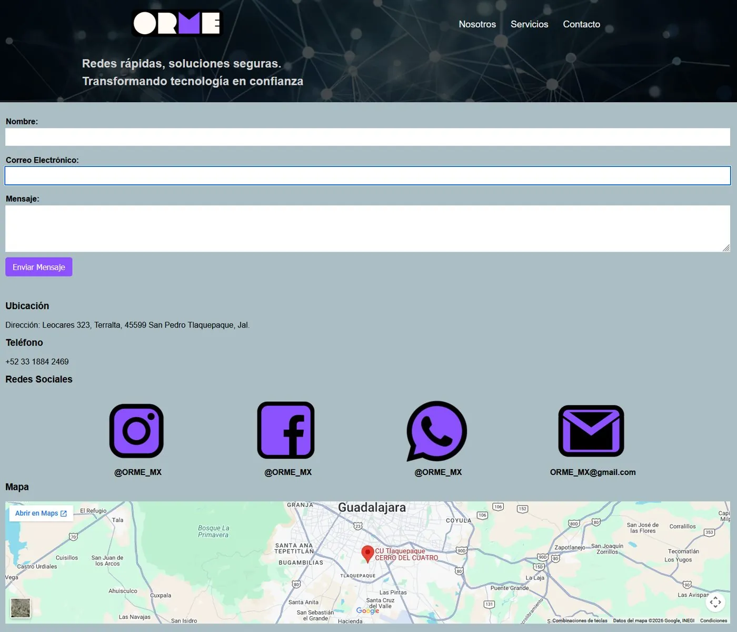Send the form with Enviar Mensaje
The image size is (737, 632).
39,267
